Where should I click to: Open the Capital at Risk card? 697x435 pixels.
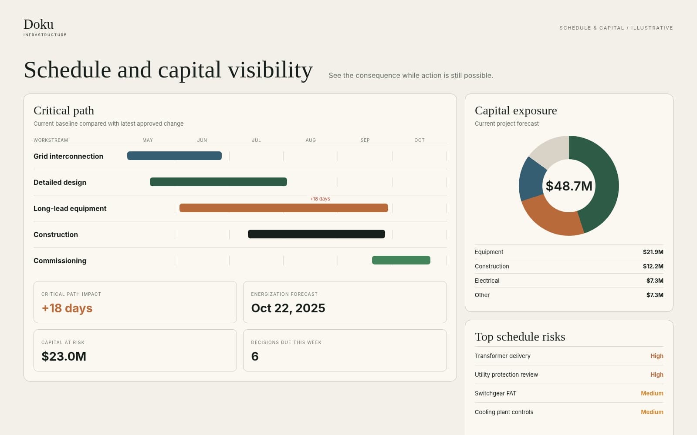[135, 350]
